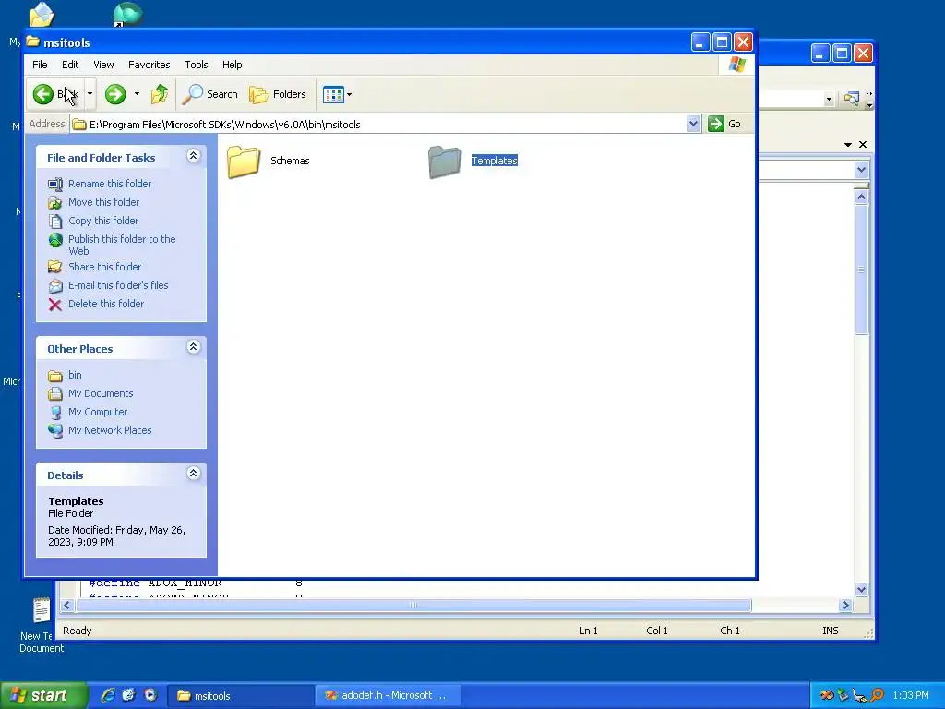Image resolution: width=945 pixels, height=709 pixels.
Task: Click the system tray clock
Action: coord(911,696)
